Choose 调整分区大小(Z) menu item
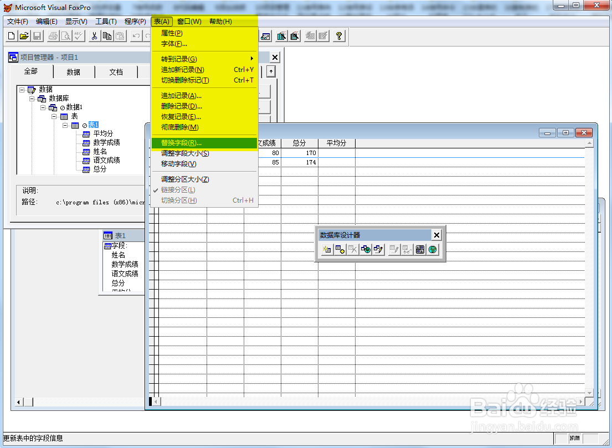Screen dimensions: 612x448 tap(204, 179)
